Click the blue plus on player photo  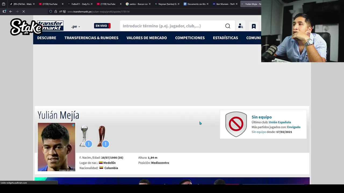73,125
